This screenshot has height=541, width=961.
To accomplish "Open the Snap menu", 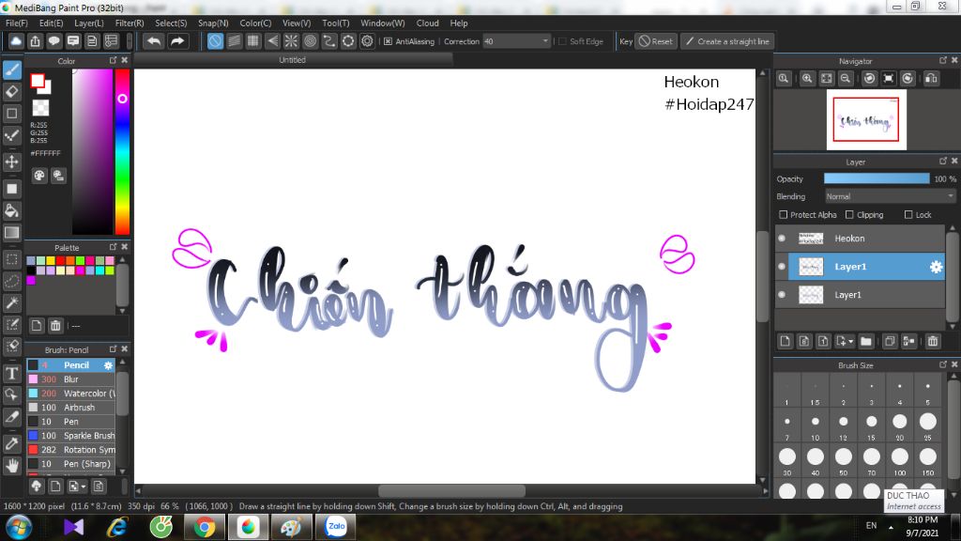I will pyautogui.click(x=213, y=23).
